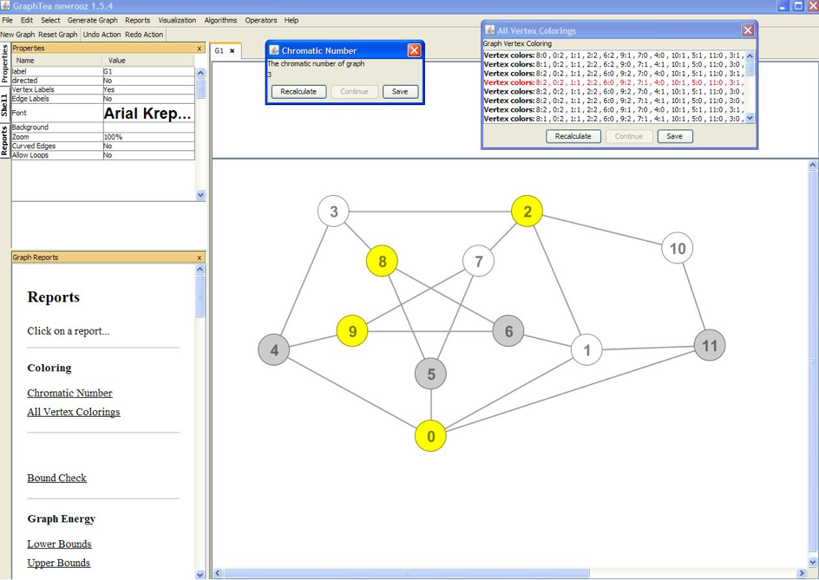
Task: Click white vertex 7 in the graph
Action: 478,261
